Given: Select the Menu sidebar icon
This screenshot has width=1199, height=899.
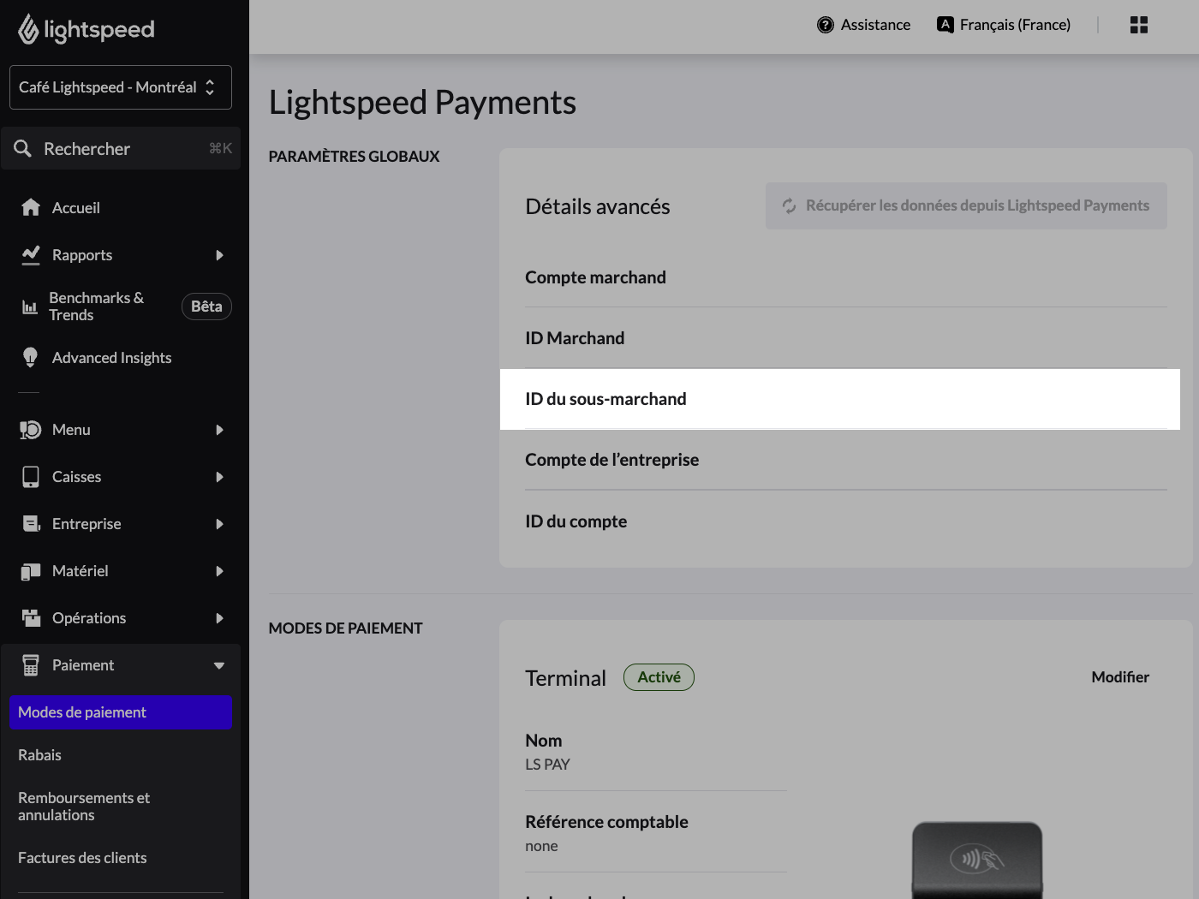Looking at the screenshot, I should pyautogui.click(x=30, y=429).
